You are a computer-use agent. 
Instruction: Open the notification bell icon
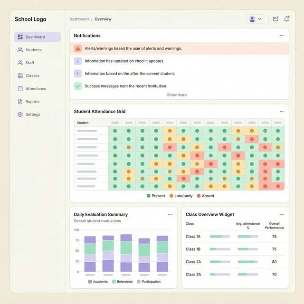[x=286, y=19]
